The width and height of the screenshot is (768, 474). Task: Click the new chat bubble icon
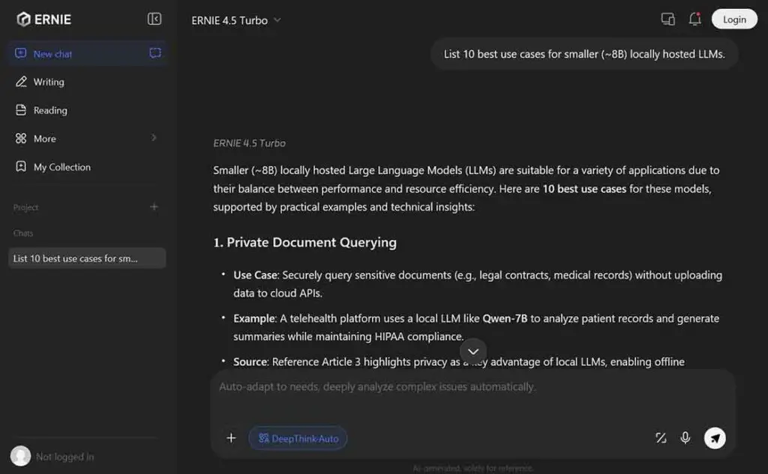tap(155, 53)
